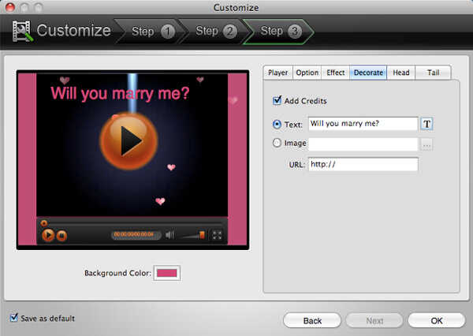
Task: Click the credits Text input field
Action: [x=363, y=124]
